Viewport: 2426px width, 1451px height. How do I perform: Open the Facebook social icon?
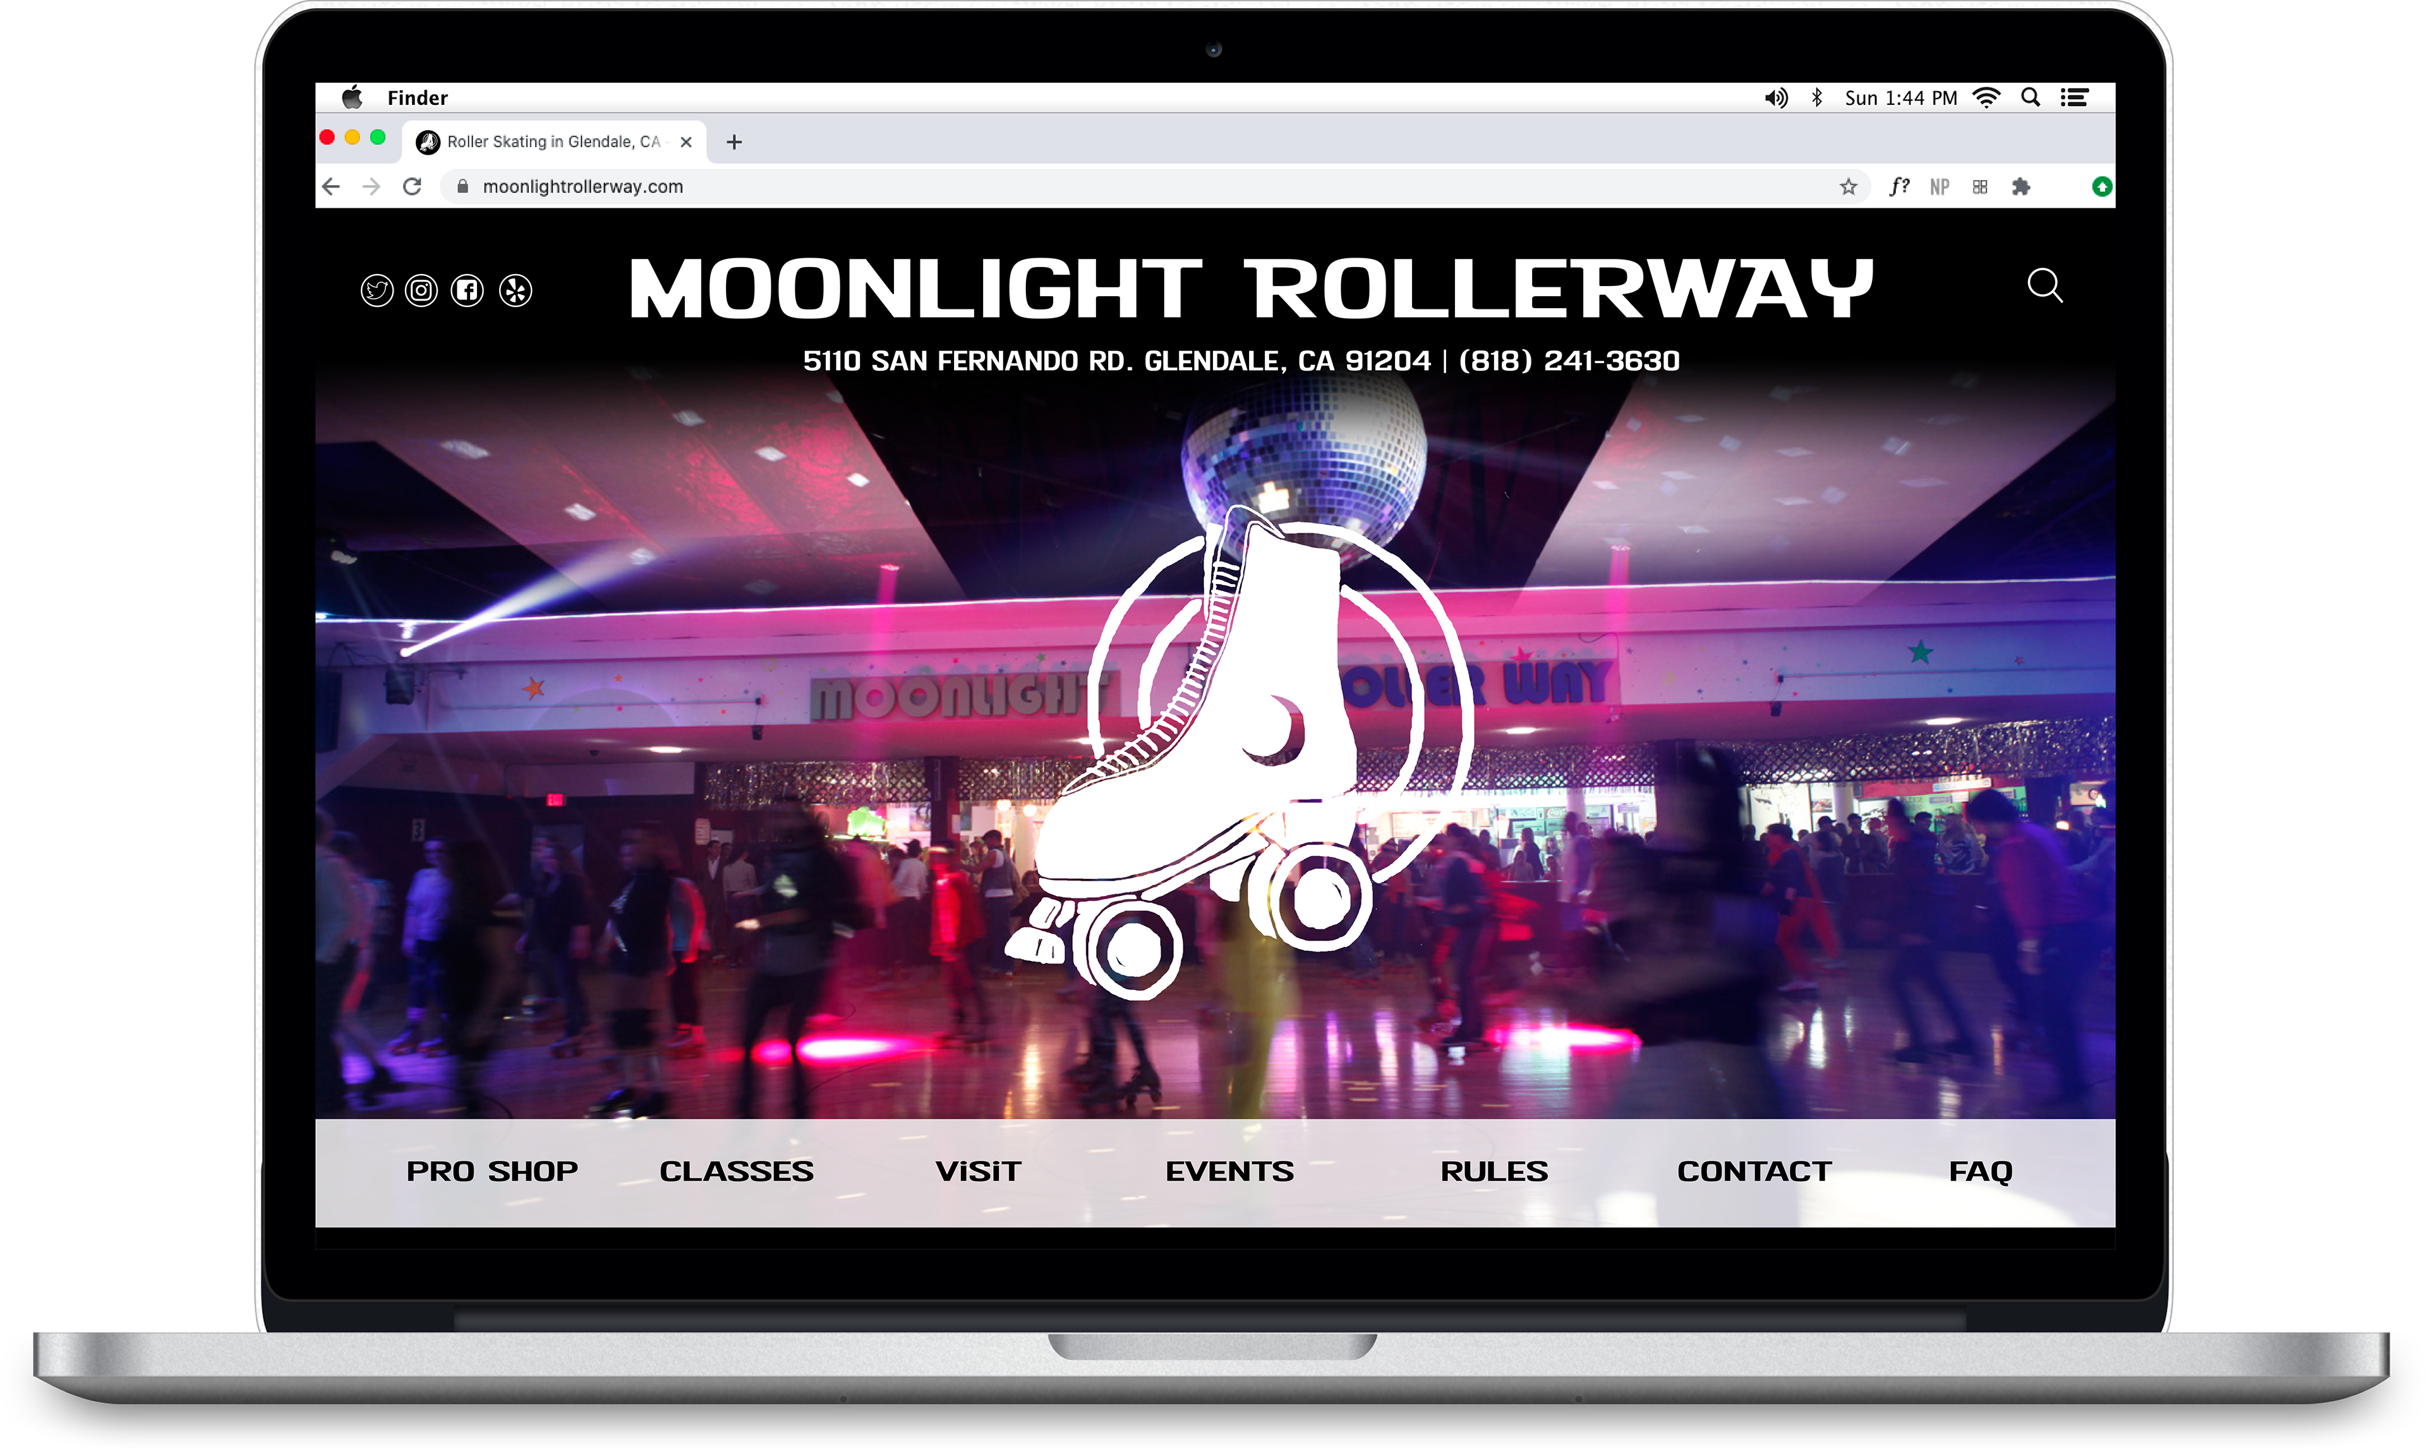coord(468,290)
